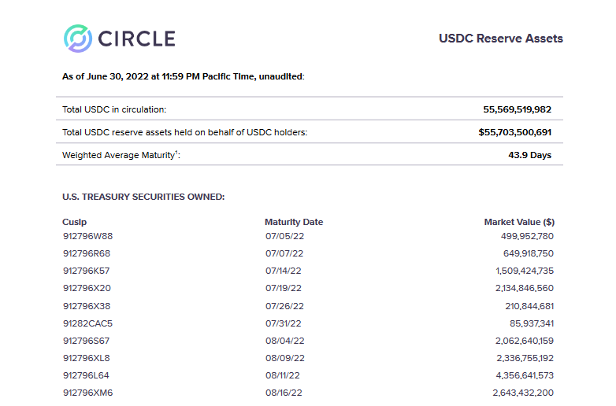Click the As of June 30, 2022 date line
Viewport: 616px width, 406px height.
click(183, 76)
